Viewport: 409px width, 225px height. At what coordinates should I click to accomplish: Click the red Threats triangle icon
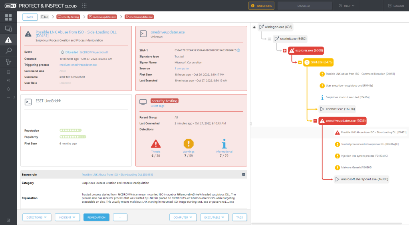click(x=156, y=143)
